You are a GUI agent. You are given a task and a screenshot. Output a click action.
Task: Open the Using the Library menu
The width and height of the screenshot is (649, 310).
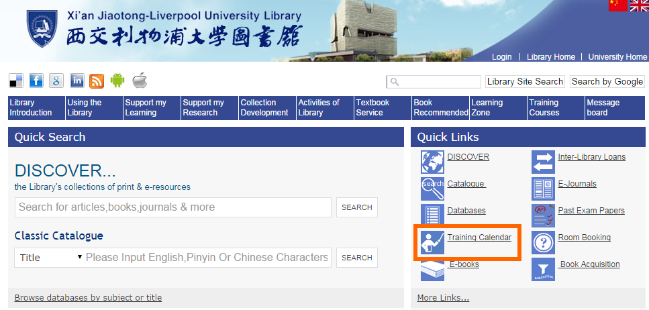pos(95,108)
